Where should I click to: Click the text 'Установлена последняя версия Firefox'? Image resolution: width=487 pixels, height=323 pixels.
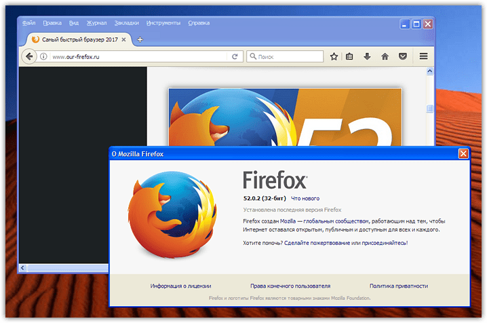click(292, 210)
